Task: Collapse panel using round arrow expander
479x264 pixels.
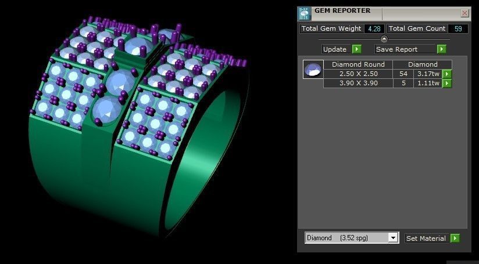Action: point(384,39)
